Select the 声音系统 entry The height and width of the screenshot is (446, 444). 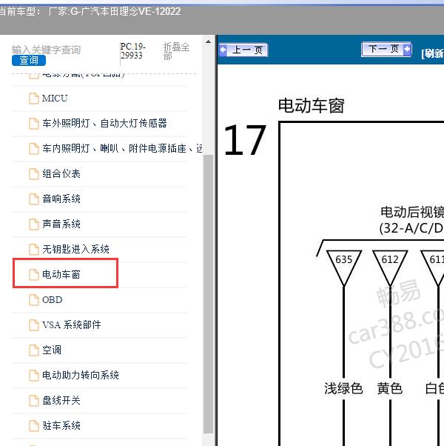61,224
